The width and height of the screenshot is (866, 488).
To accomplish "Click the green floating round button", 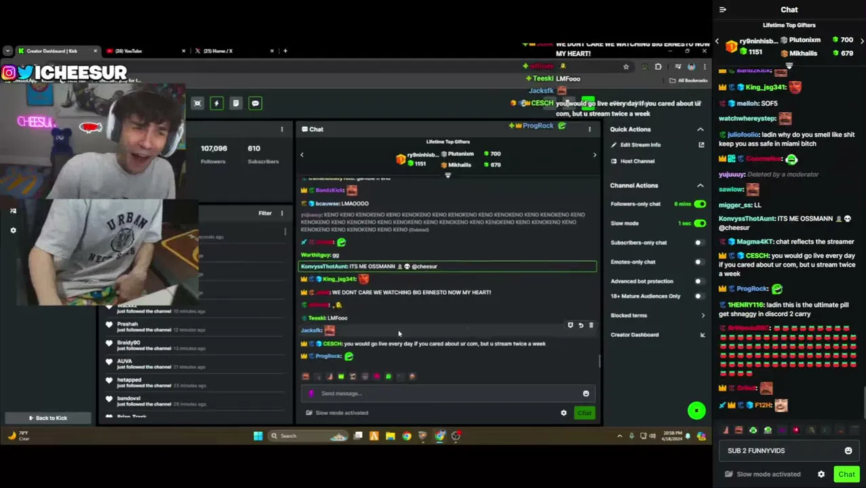I will [696, 410].
